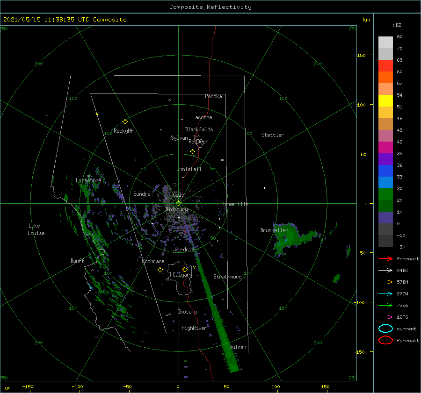Pick the blue 33-36 dBZ color swatch
The image size is (421, 393).
pos(385,171)
